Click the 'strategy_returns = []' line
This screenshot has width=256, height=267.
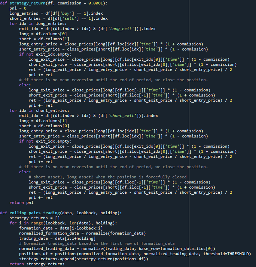coord(34,218)
